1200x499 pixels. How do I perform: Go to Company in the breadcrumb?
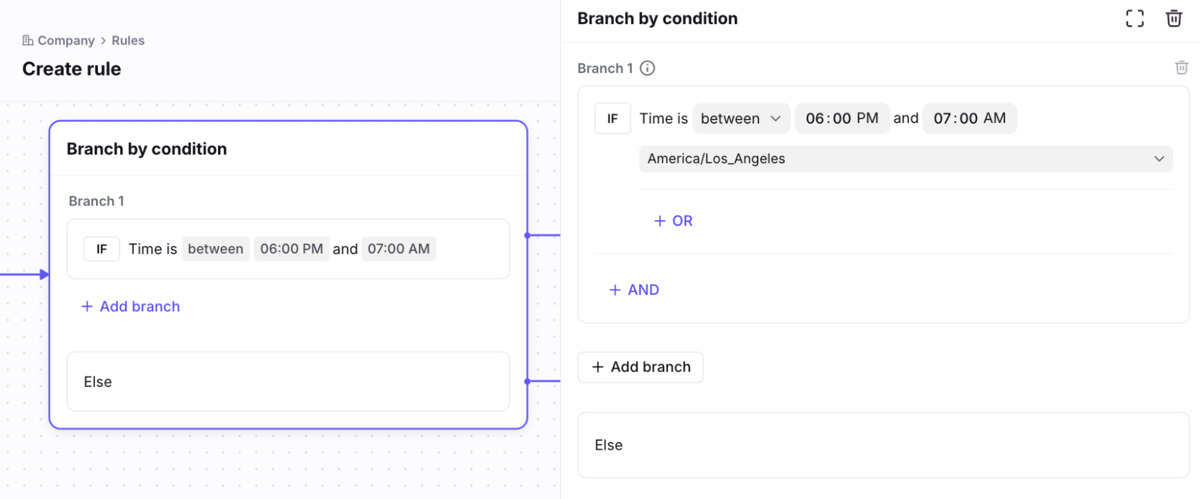pyautogui.click(x=66, y=41)
